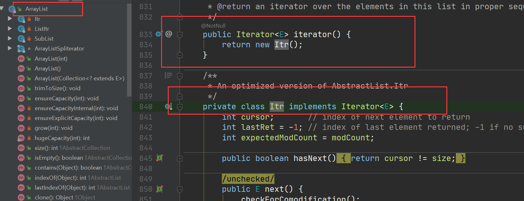Click method icon beside isEmpty()
Image resolution: width=524 pixels, height=201 pixels.
21,158
